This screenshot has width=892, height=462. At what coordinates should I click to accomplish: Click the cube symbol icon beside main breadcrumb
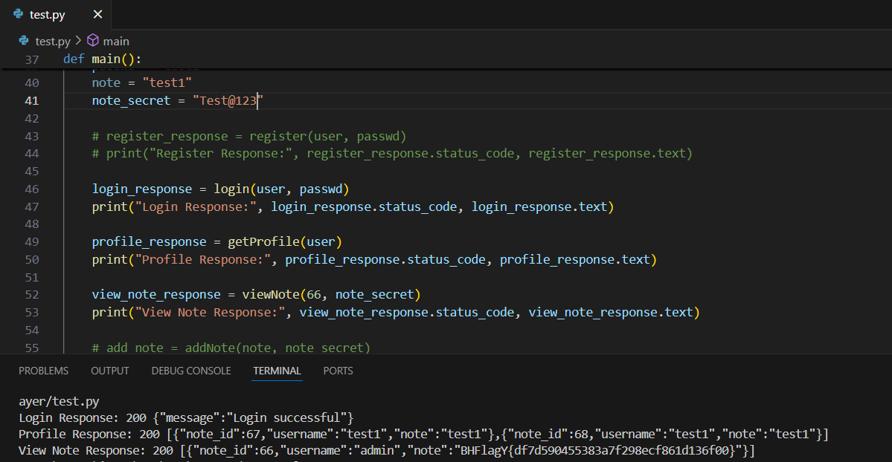(x=93, y=41)
